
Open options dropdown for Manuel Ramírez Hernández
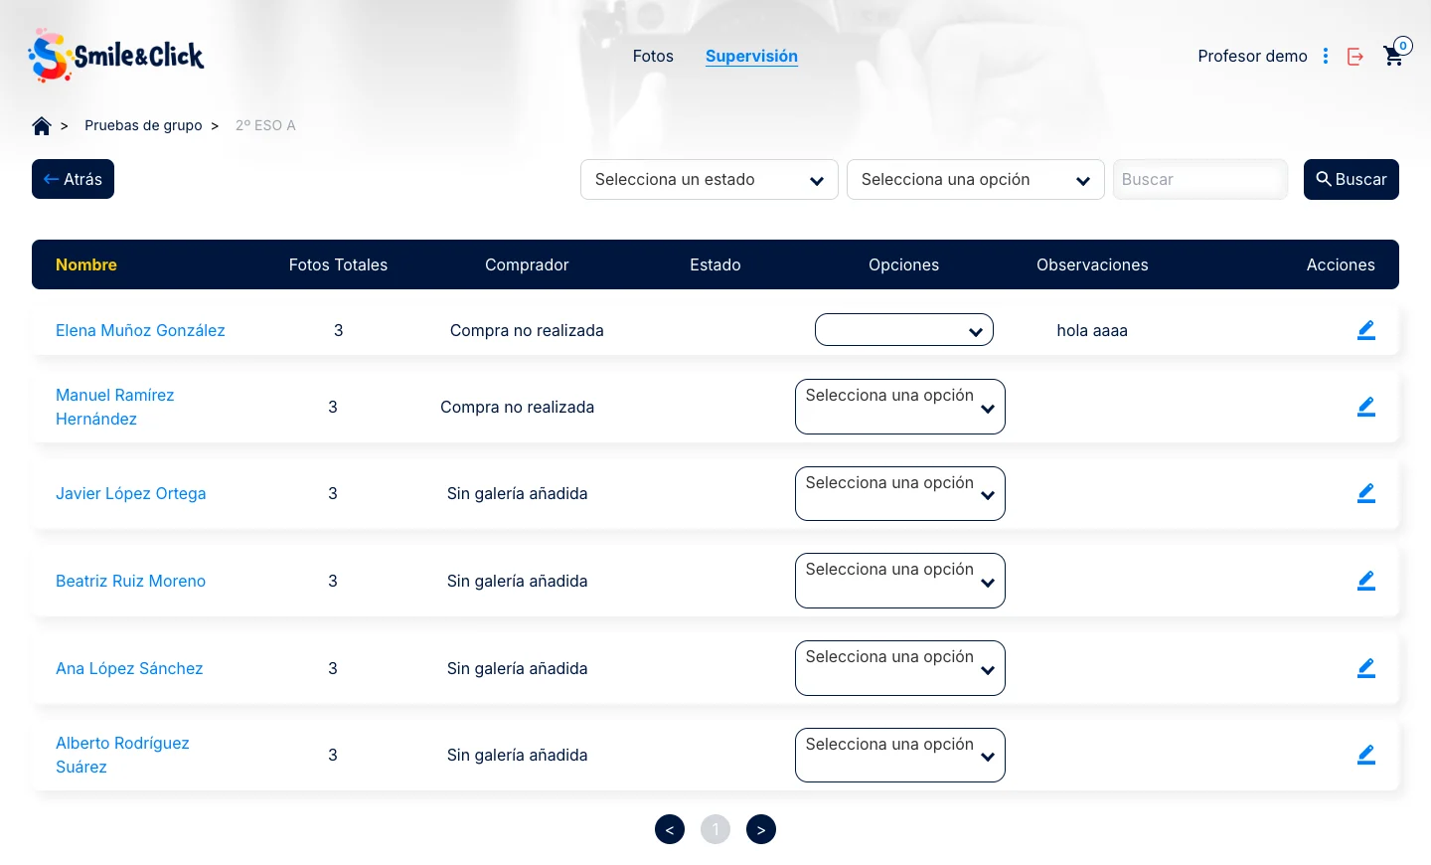tap(900, 407)
